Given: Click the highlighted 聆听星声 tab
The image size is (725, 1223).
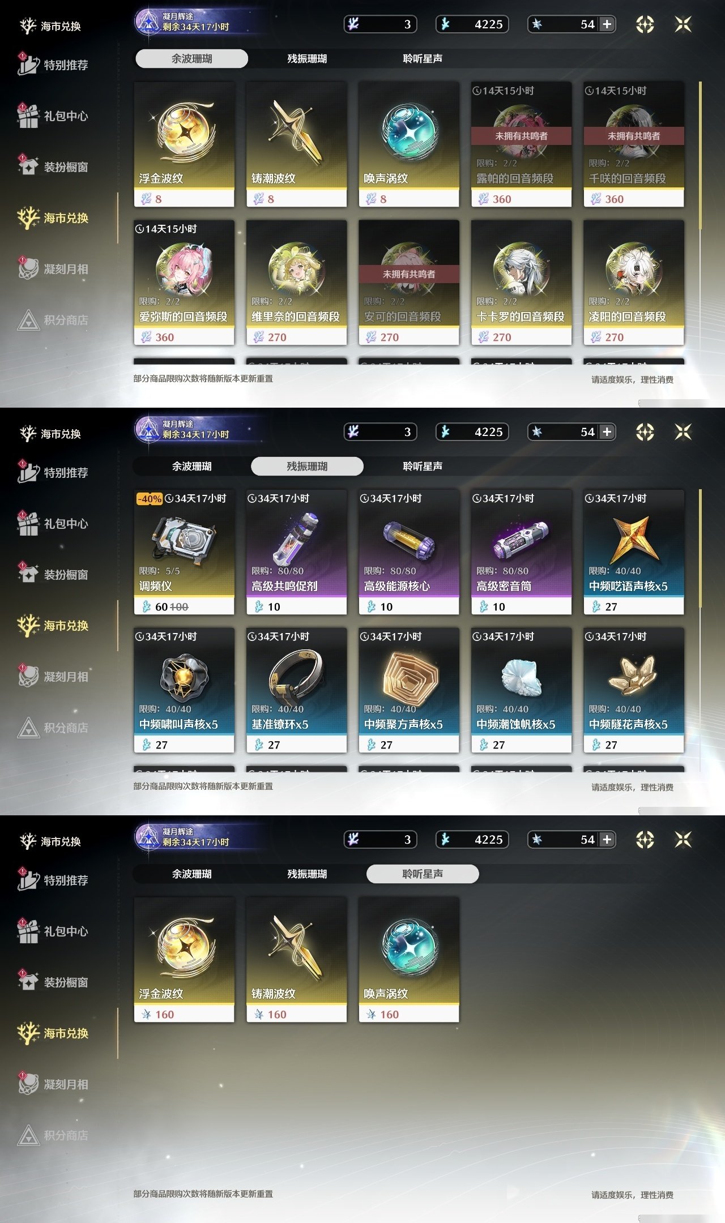Looking at the screenshot, I should click(x=423, y=874).
